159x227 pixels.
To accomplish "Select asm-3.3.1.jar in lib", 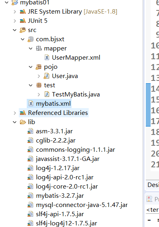I will 54,131.
